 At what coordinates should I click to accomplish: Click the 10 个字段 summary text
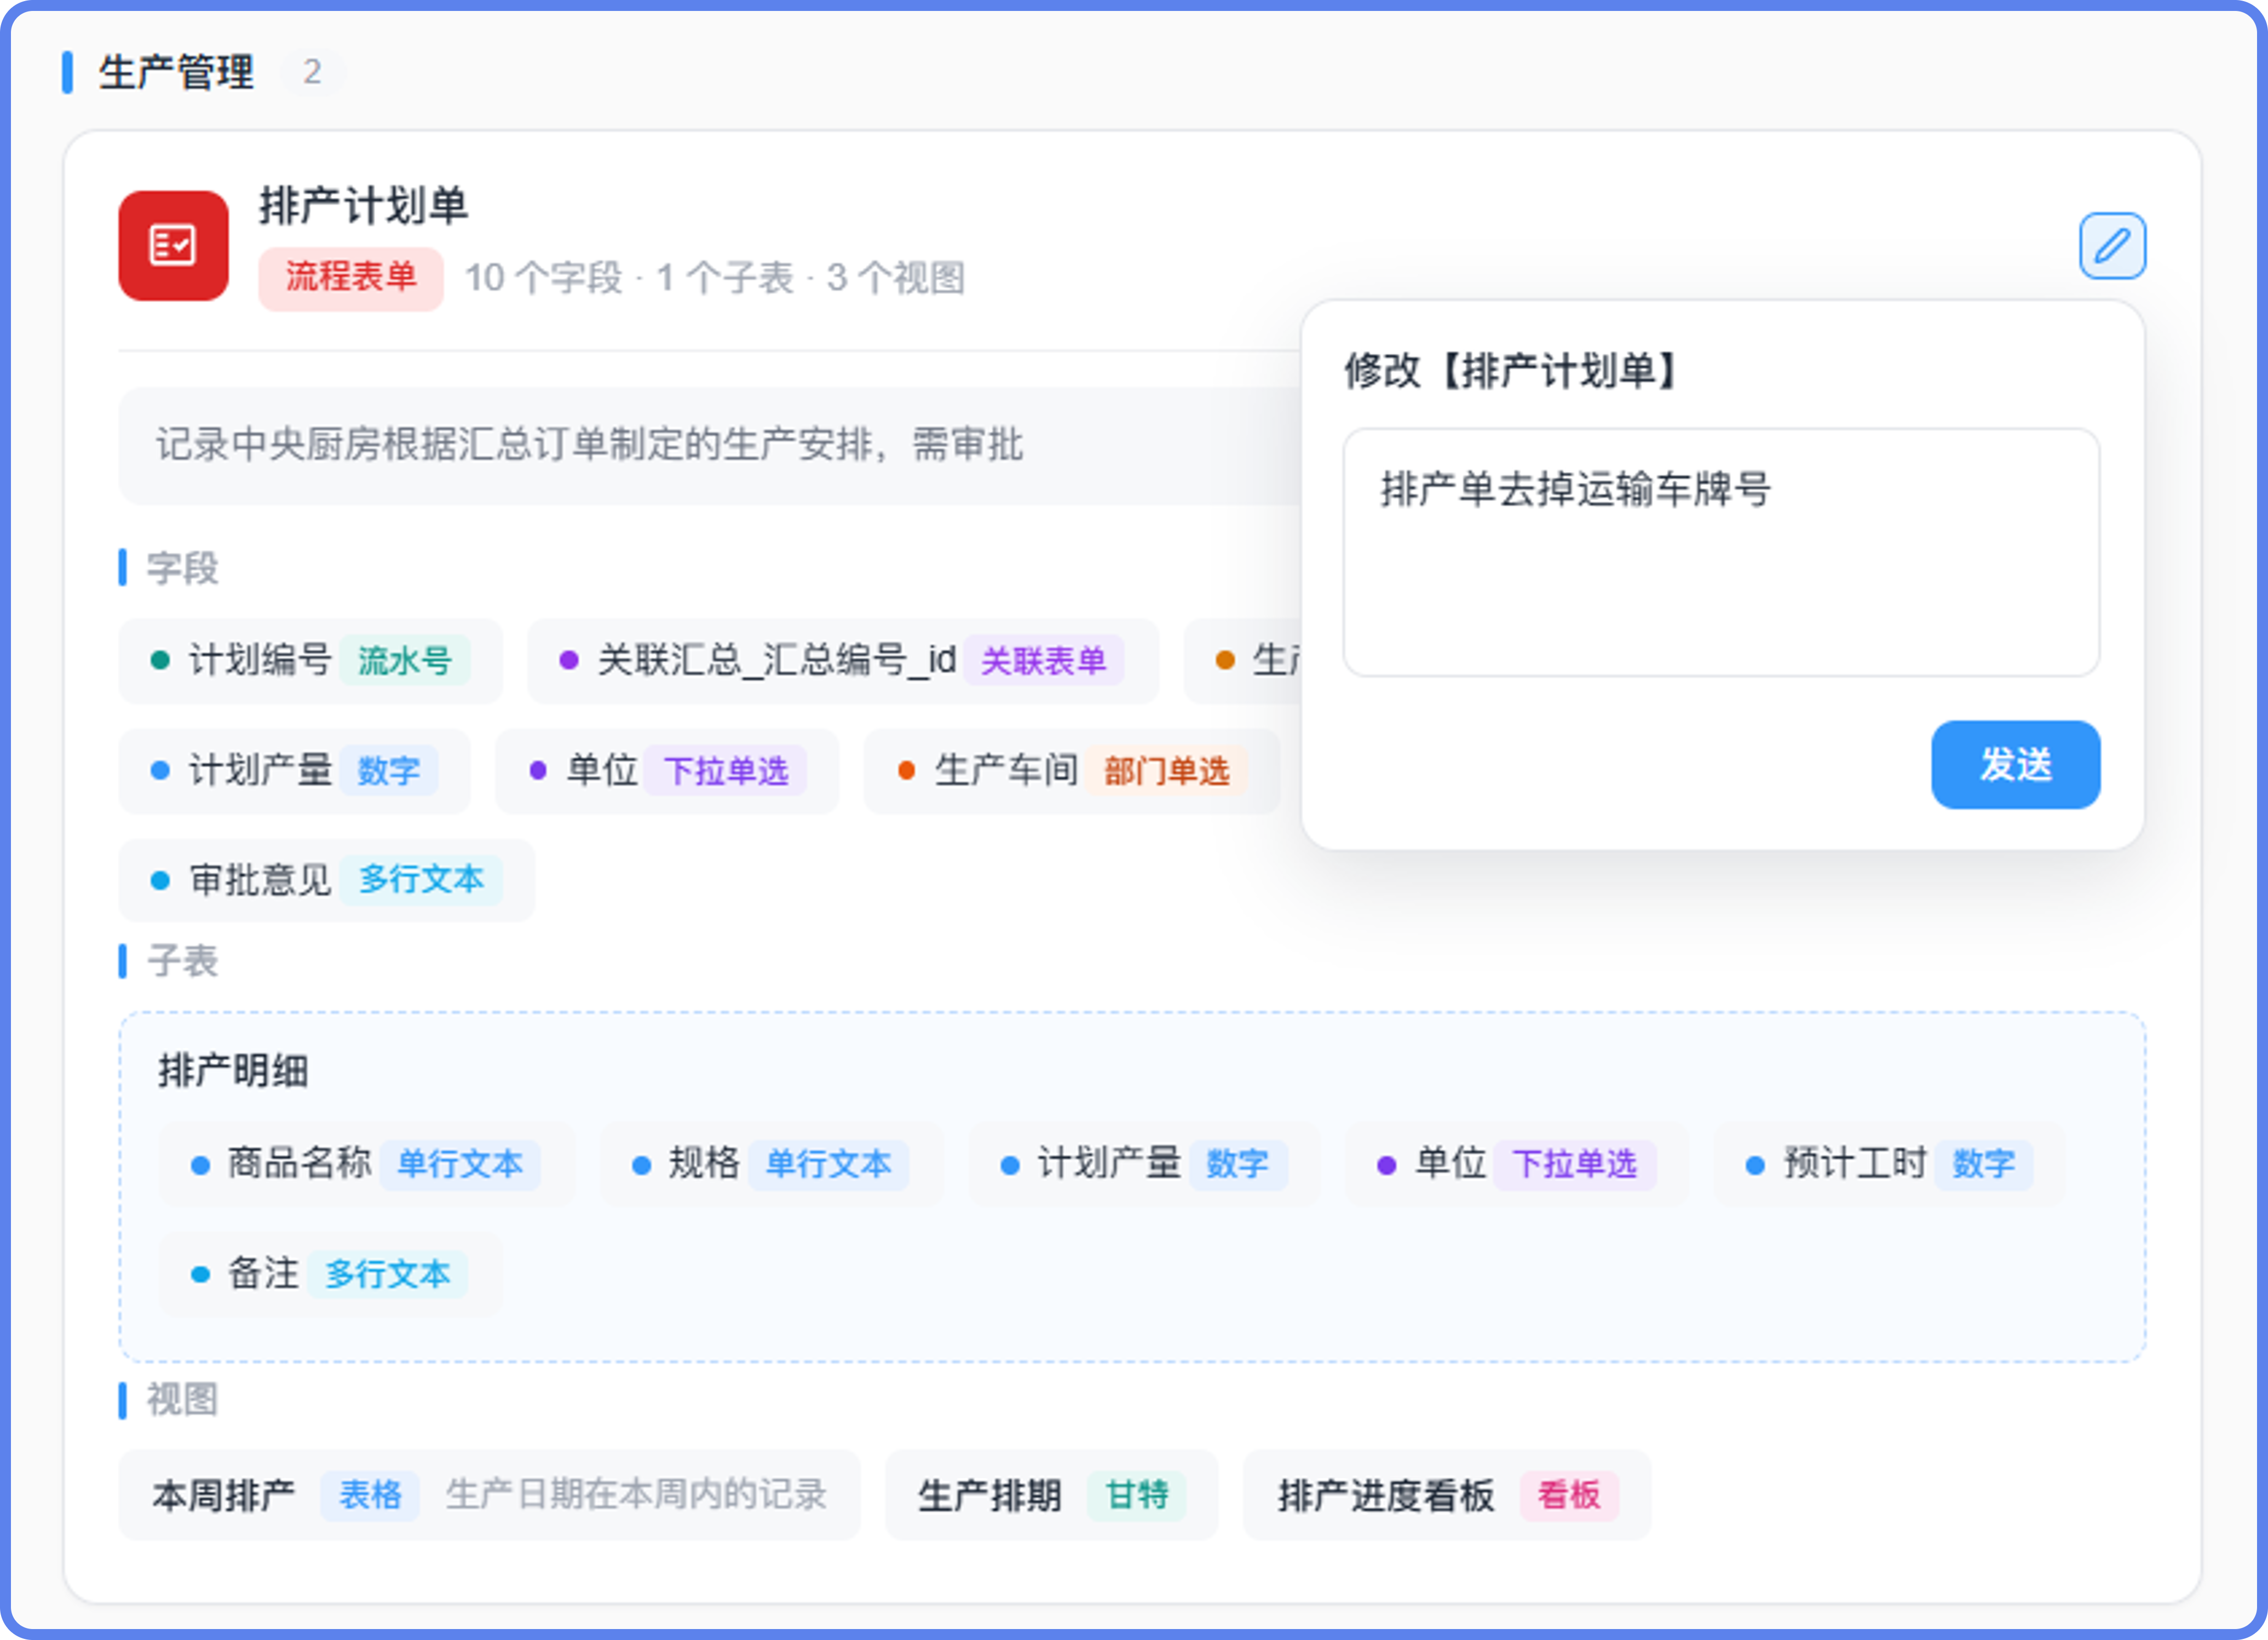tap(543, 278)
